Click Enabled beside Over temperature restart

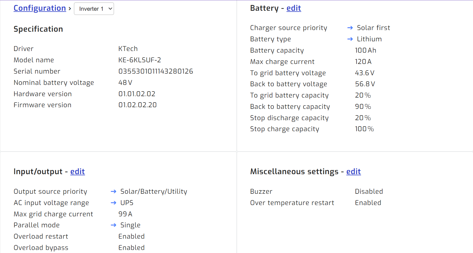[368, 203]
